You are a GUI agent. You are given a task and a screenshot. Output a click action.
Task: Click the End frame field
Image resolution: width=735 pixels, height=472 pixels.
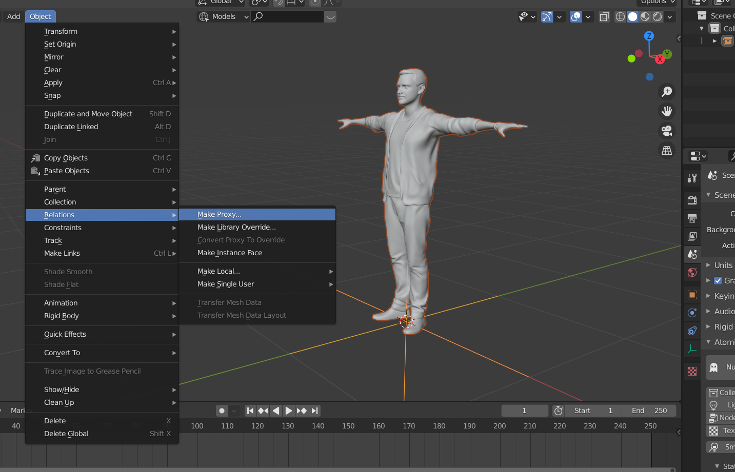pos(649,411)
